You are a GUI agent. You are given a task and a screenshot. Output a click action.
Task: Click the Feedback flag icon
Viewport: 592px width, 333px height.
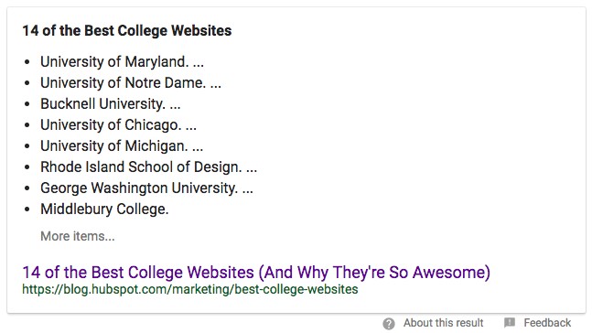(510, 322)
